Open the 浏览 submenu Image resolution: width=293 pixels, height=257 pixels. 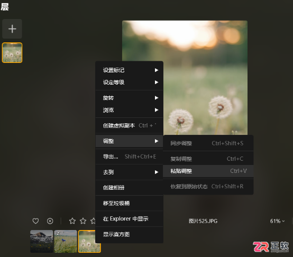tap(129, 110)
